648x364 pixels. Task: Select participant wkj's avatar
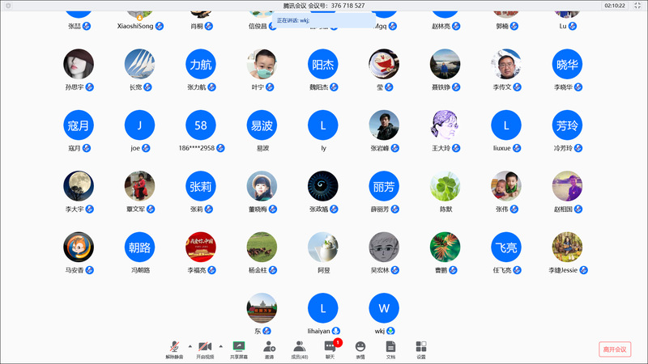click(384, 308)
